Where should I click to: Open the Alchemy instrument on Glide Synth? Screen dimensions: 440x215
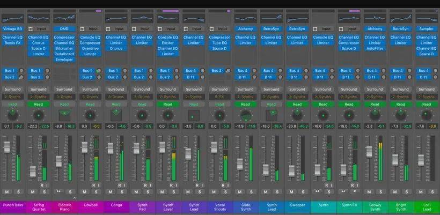coord(246,29)
